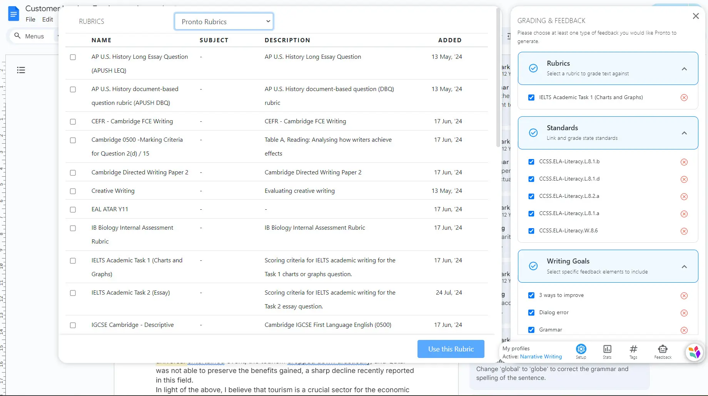Show the document outline list icon
This screenshot has height=396, width=708.
21,70
